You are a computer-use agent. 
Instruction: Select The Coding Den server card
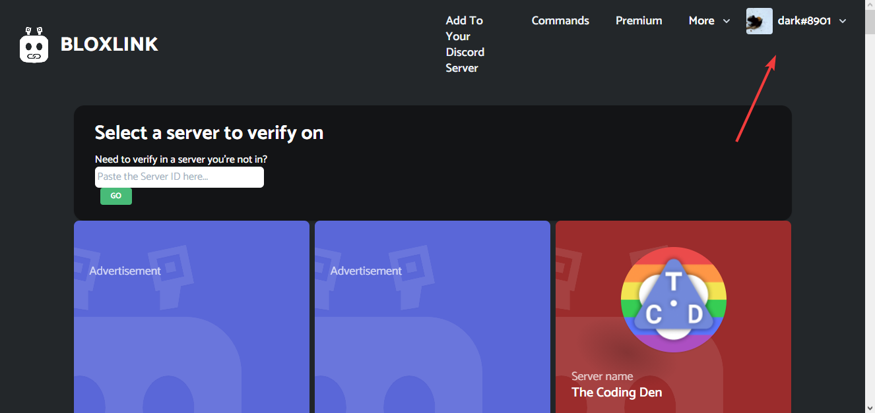click(673, 317)
